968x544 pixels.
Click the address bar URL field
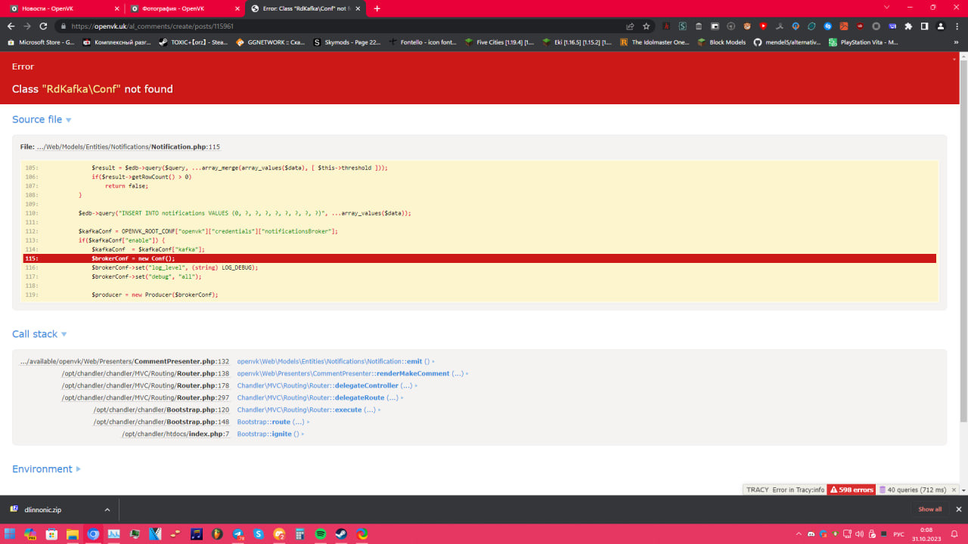point(340,26)
